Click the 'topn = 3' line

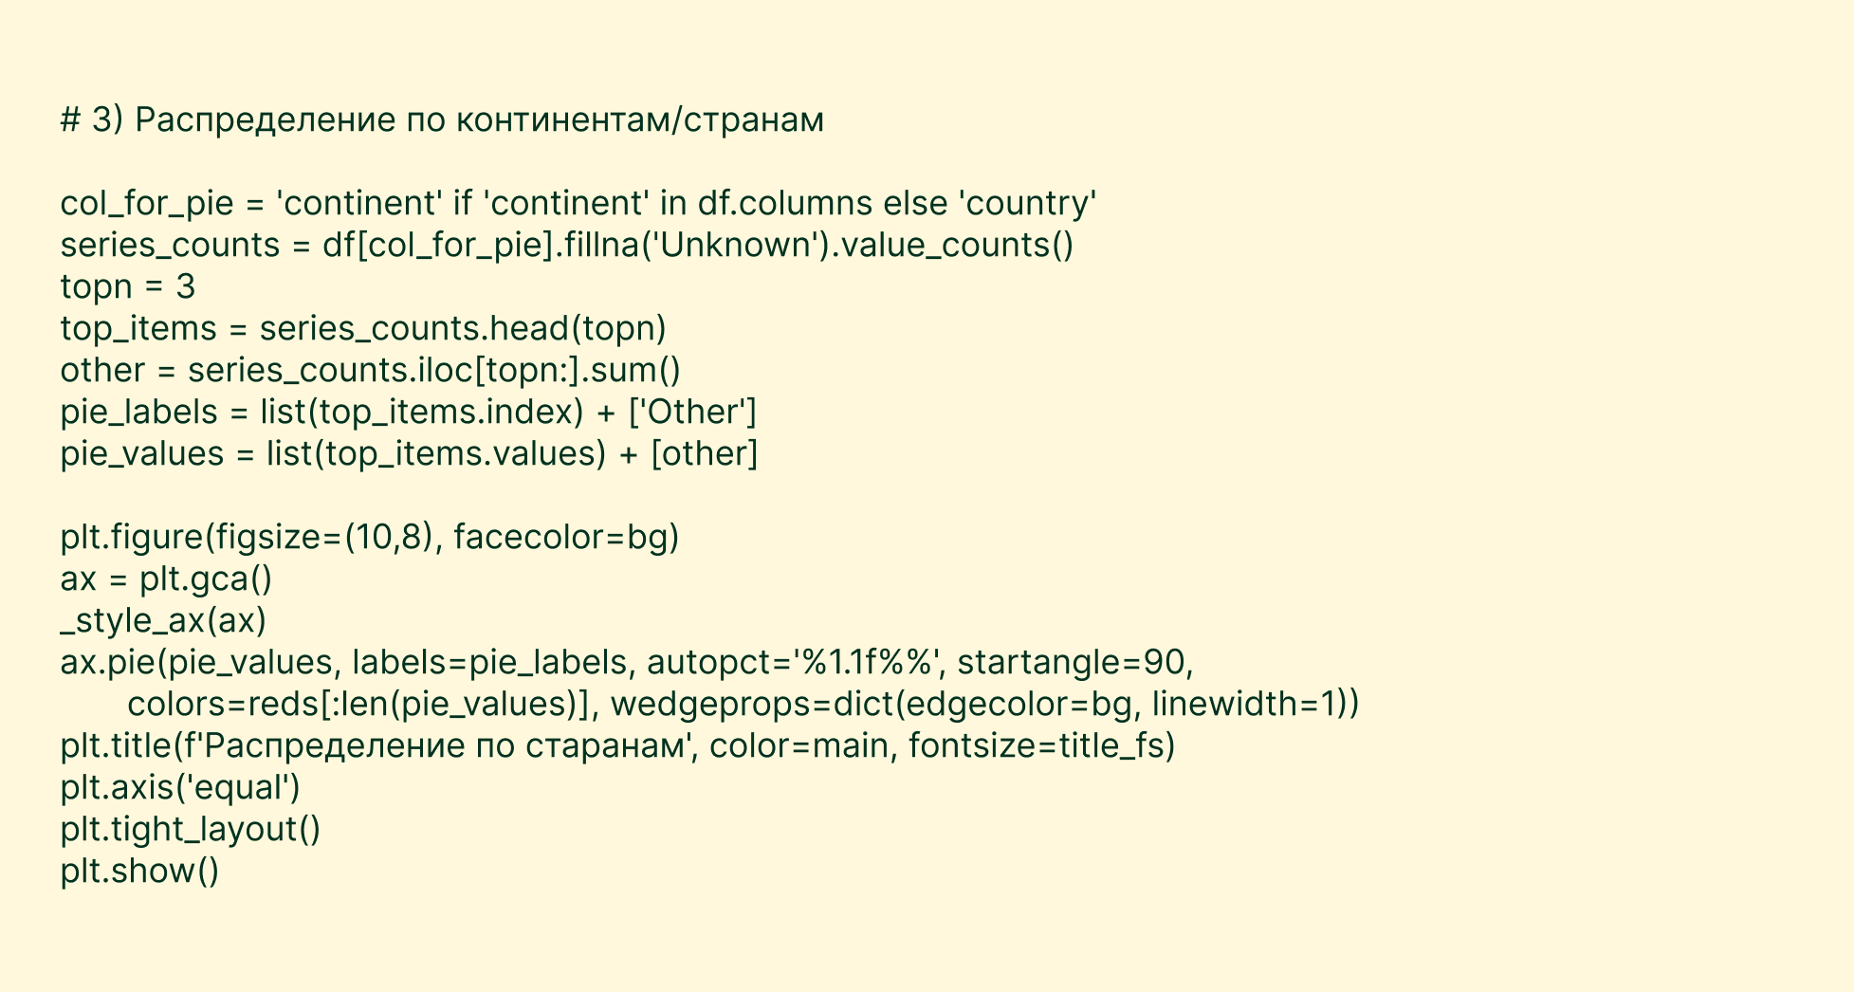tap(127, 287)
